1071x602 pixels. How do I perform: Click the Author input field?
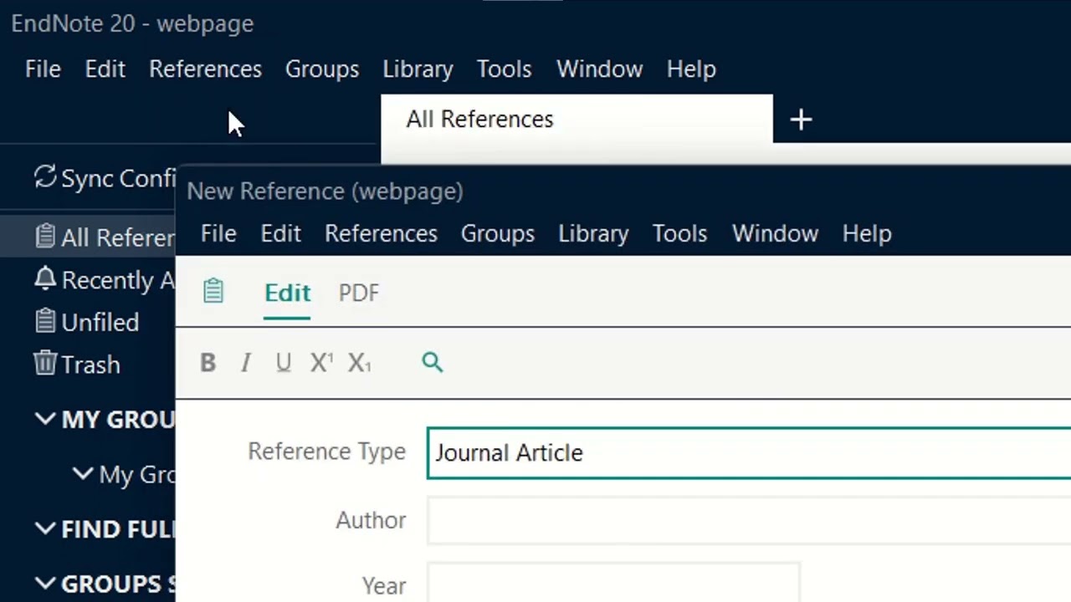coord(749,521)
